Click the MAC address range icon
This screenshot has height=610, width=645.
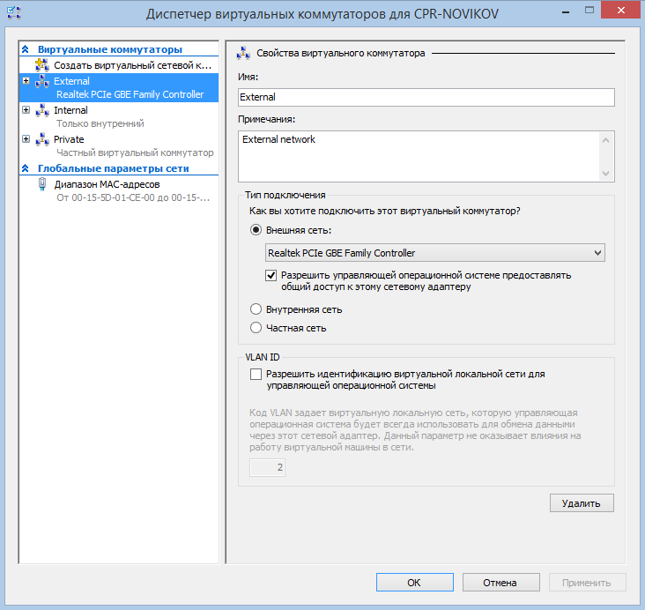click(42, 184)
